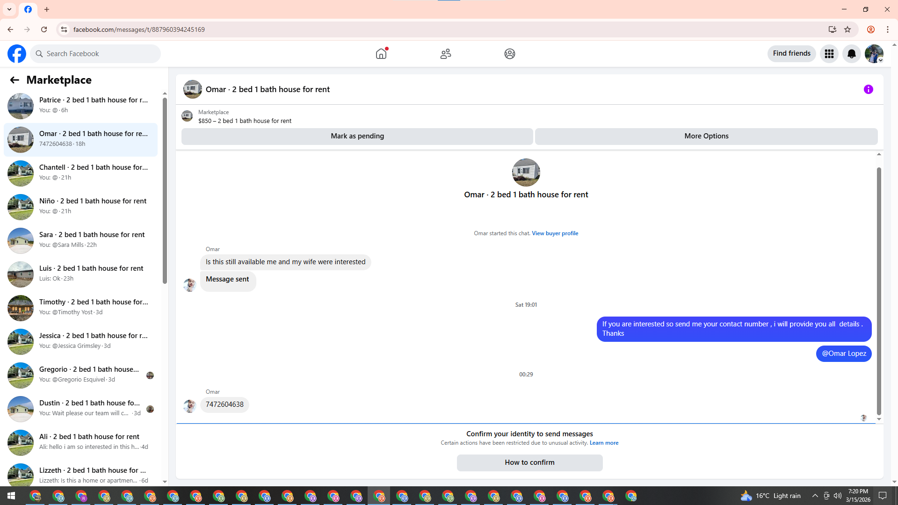Open Timothy's conversation
898x505 pixels.
80,308
